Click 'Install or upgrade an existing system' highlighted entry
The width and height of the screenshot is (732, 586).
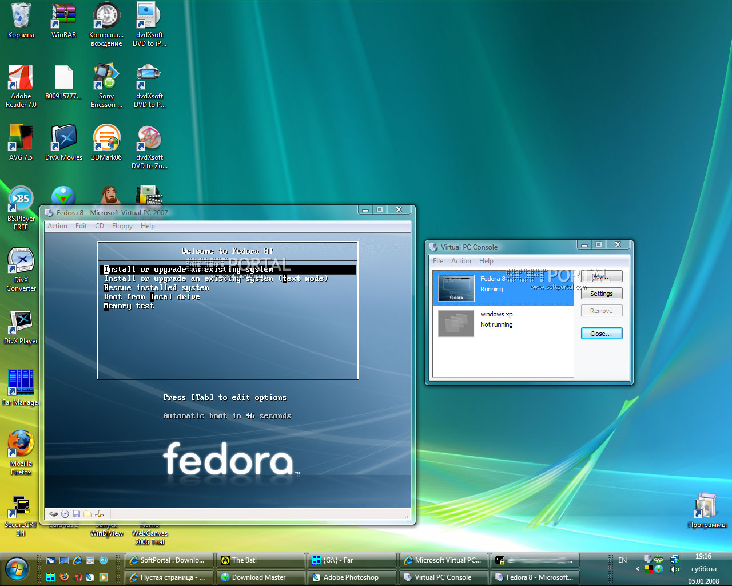pyautogui.click(x=228, y=270)
